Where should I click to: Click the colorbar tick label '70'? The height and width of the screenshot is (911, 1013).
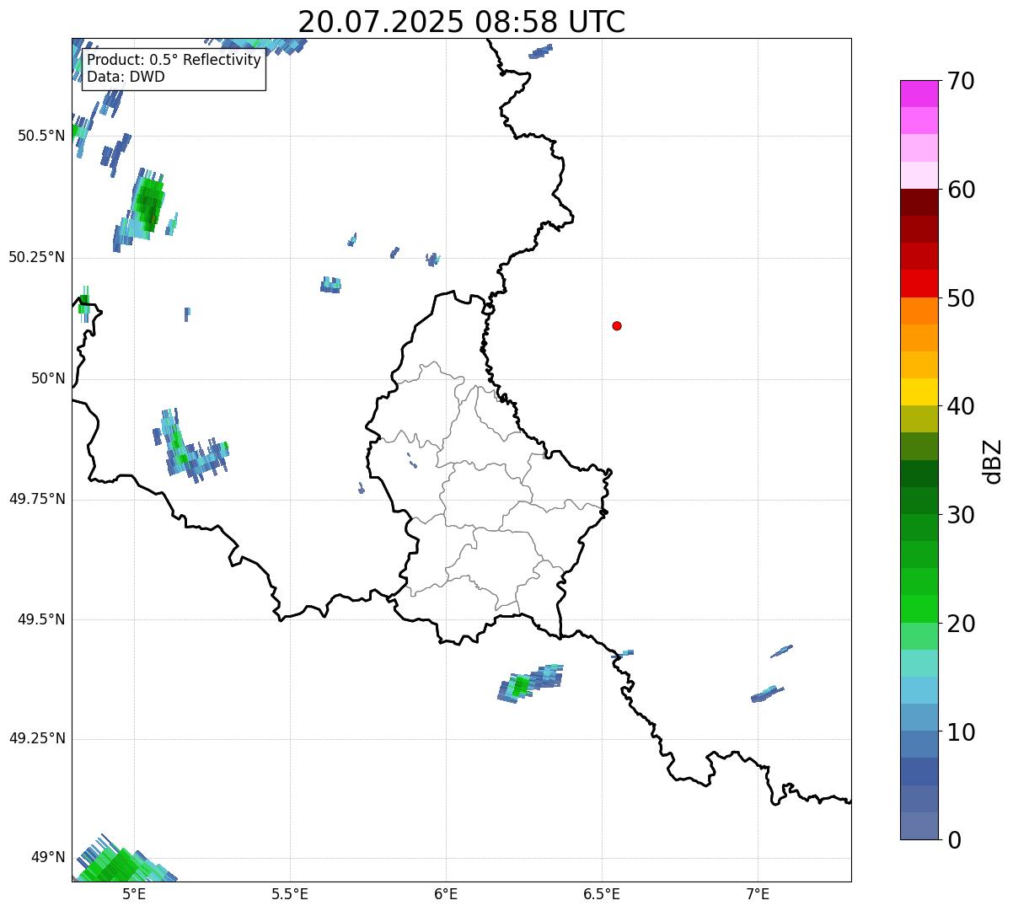click(961, 82)
